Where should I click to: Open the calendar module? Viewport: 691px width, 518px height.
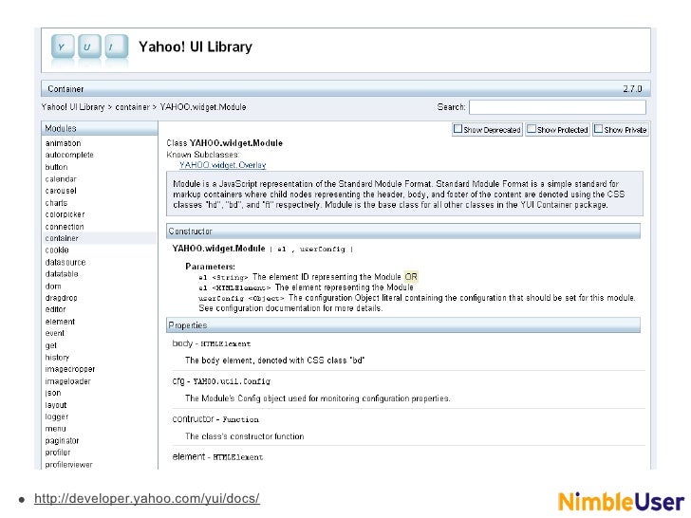pyautogui.click(x=61, y=179)
